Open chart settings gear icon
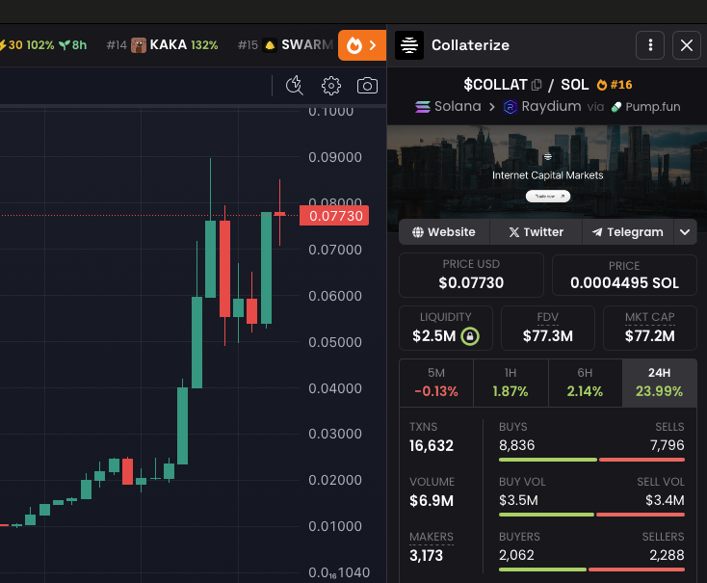Screen dimensions: 707x583 [x=331, y=86]
